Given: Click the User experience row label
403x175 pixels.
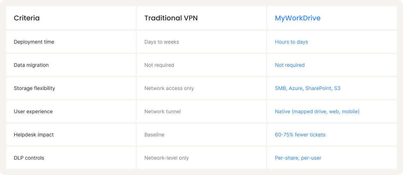Looking at the screenshot, I should (33, 112).
